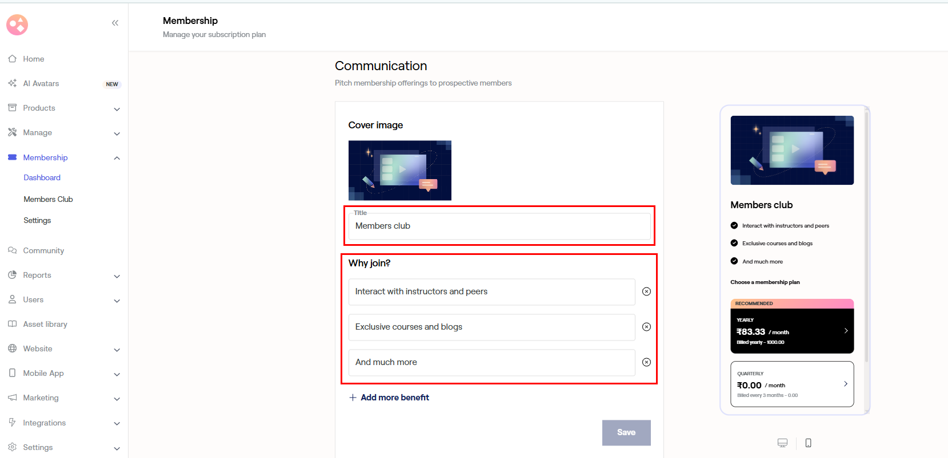Click 'Add more benefit' link
Viewport: 948px width, 458px height.
(x=394, y=398)
